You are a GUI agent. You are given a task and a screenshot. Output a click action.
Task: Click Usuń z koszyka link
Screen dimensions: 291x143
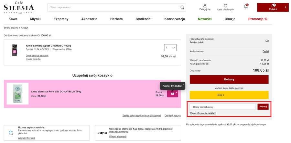pos(33,59)
